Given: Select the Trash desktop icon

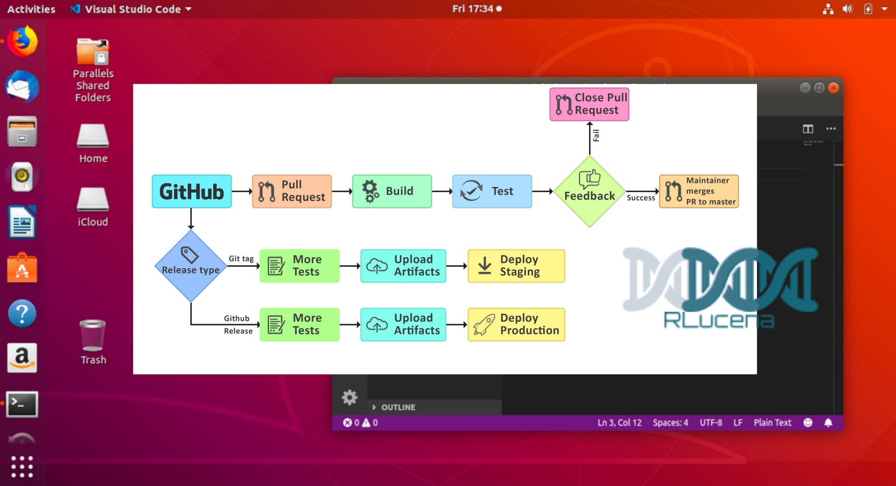Looking at the screenshot, I should click(x=93, y=342).
